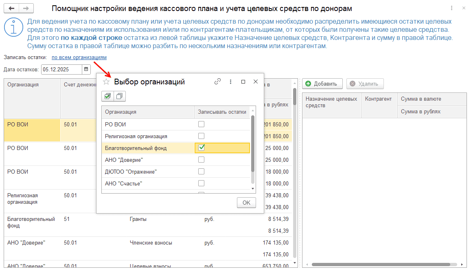Click in the Дата остатков date field

(61, 70)
